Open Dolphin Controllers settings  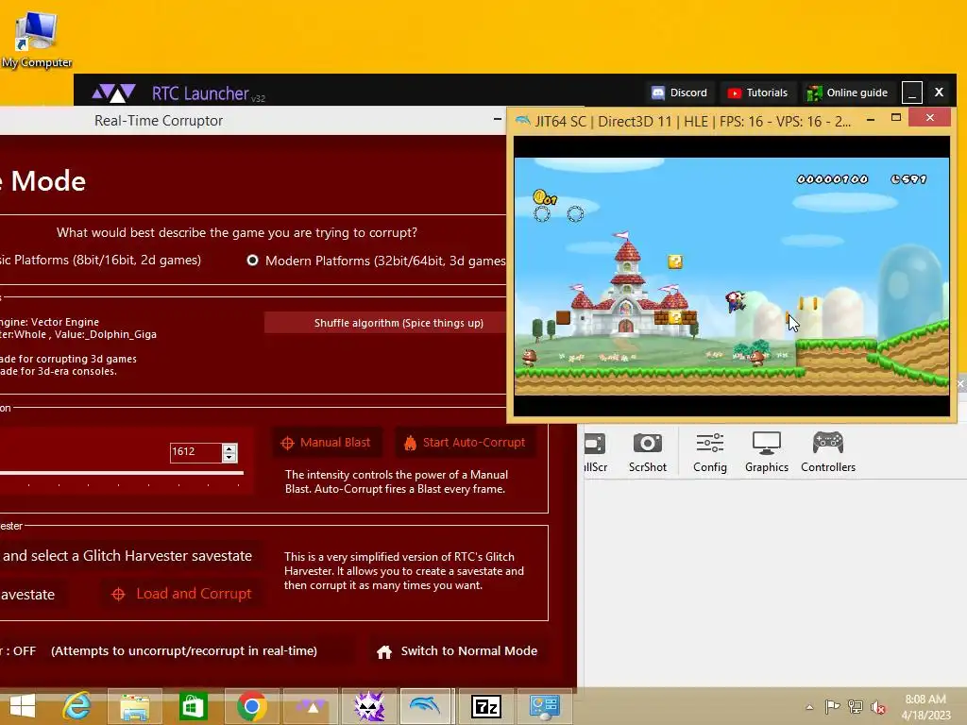pos(828,452)
